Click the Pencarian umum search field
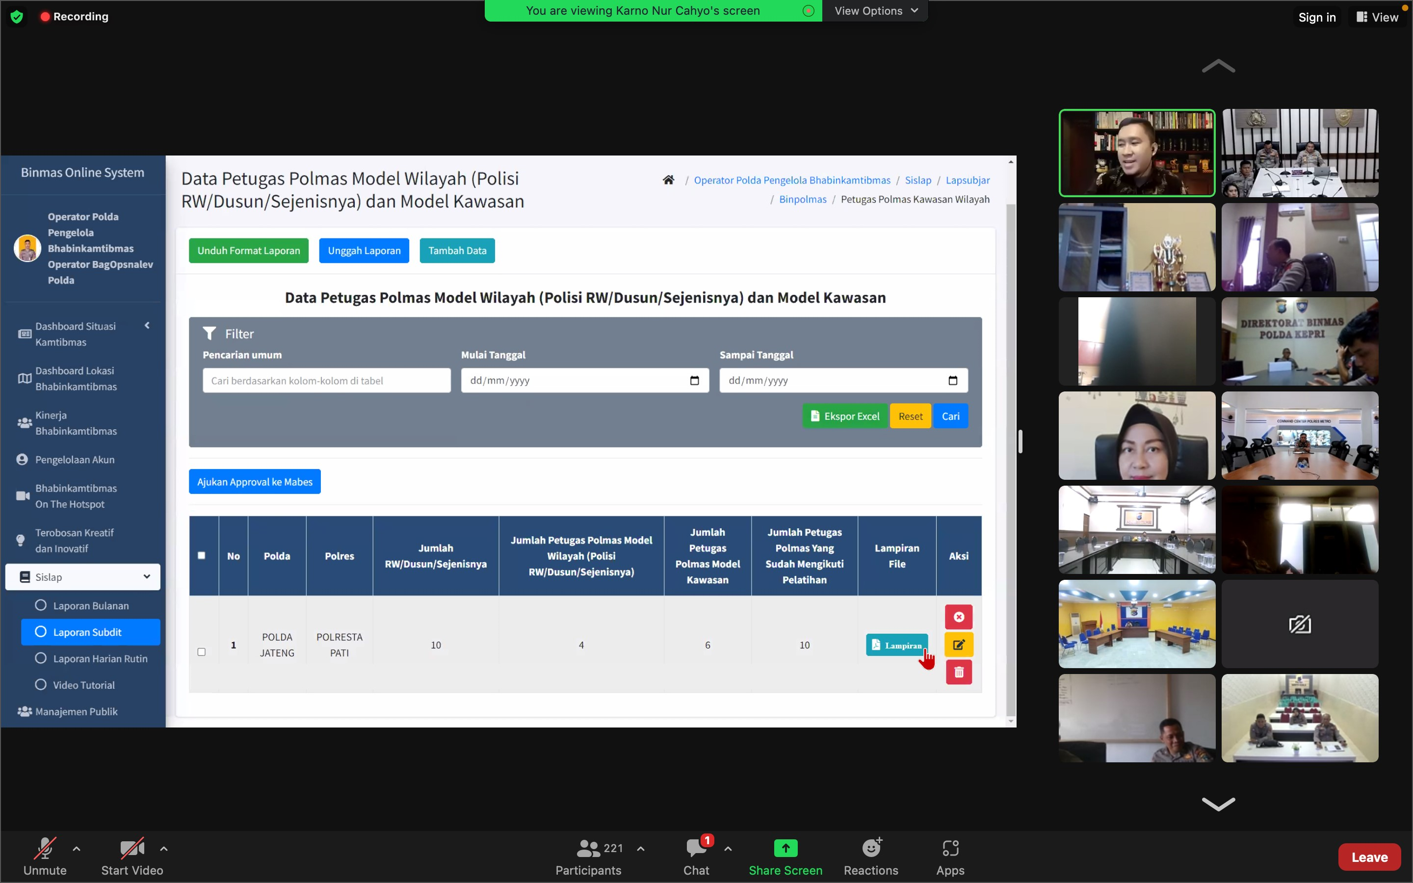Screen dimensions: 1413x883 (x=326, y=381)
